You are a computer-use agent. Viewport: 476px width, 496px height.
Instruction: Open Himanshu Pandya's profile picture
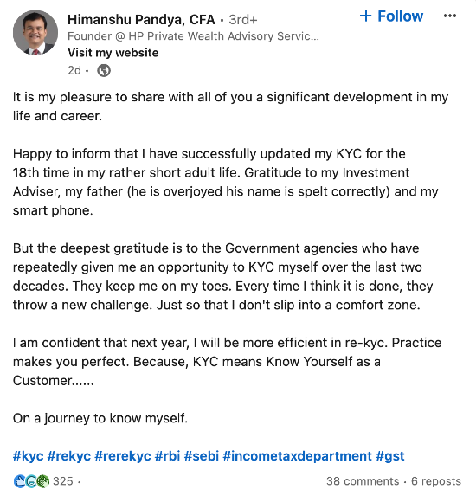pyautogui.click(x=35, y=33)
